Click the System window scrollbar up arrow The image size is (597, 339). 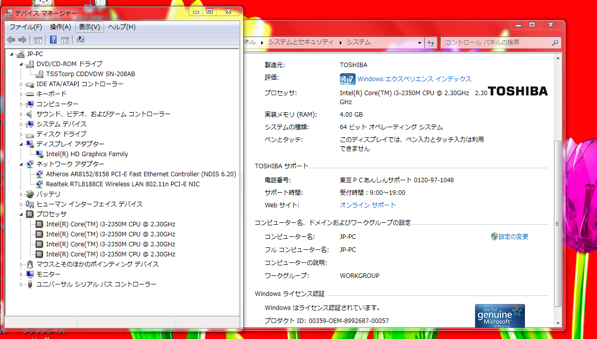pos(558,58)
